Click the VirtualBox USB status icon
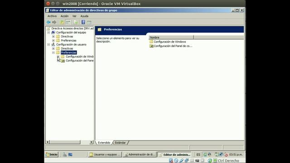The image size is (290, 163). [181, 161]
